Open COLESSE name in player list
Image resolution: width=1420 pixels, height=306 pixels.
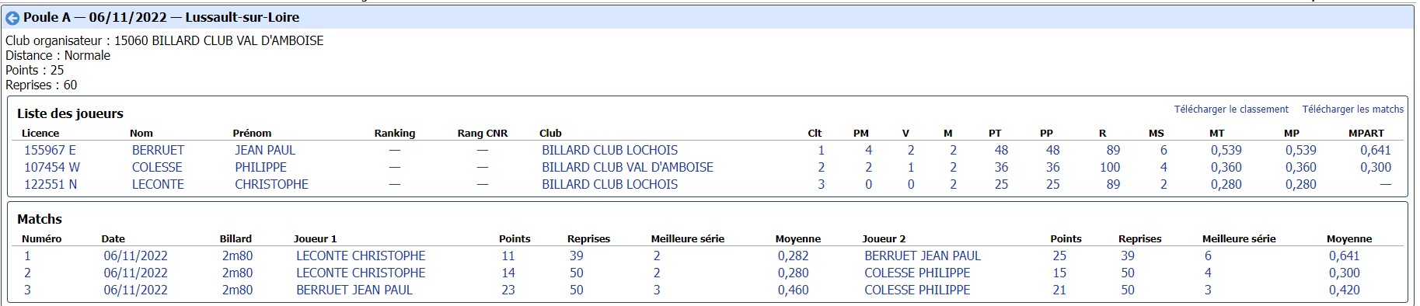pyautogui.click(x=157, y=167)
